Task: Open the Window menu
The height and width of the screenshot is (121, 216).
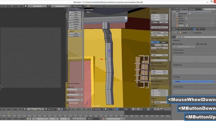Action: pos(15,6)
